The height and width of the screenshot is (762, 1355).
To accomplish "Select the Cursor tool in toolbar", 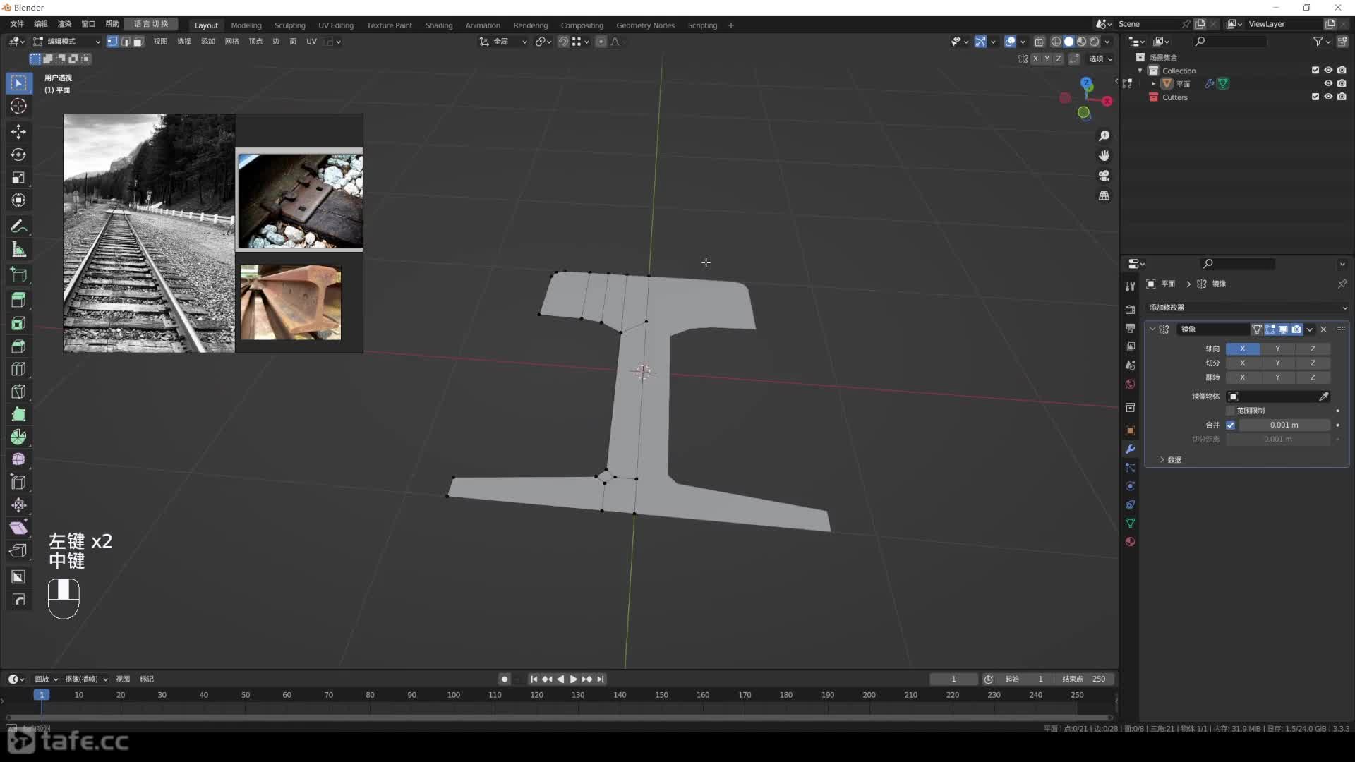I will tap(18, 106).
